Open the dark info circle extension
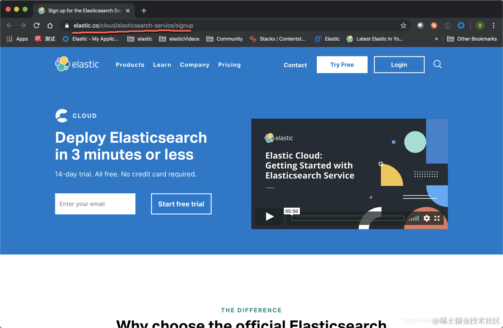 coord(447,26)
